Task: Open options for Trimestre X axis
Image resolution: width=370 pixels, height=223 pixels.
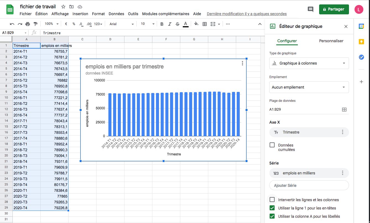Action: (343, 132)
